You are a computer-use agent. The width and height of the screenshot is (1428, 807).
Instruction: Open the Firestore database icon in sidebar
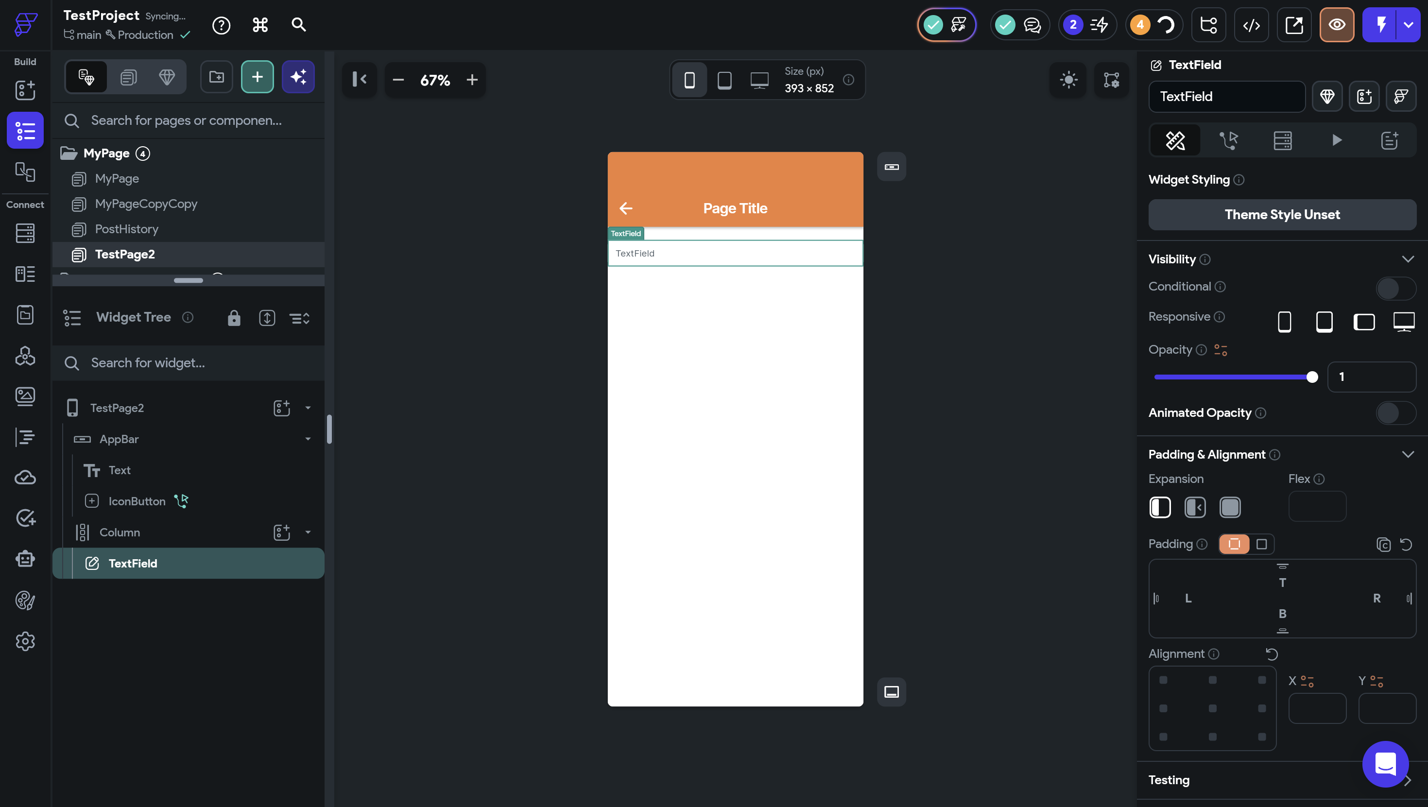click(25, 233)
